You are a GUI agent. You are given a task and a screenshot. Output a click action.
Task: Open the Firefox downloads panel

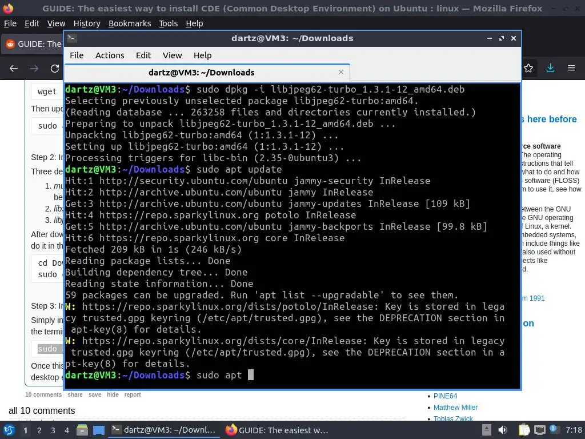pos(550,68)
